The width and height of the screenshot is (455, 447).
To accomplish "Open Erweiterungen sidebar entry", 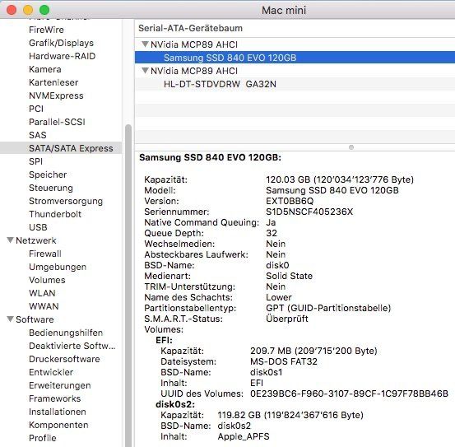I will (x=60, y=385).
